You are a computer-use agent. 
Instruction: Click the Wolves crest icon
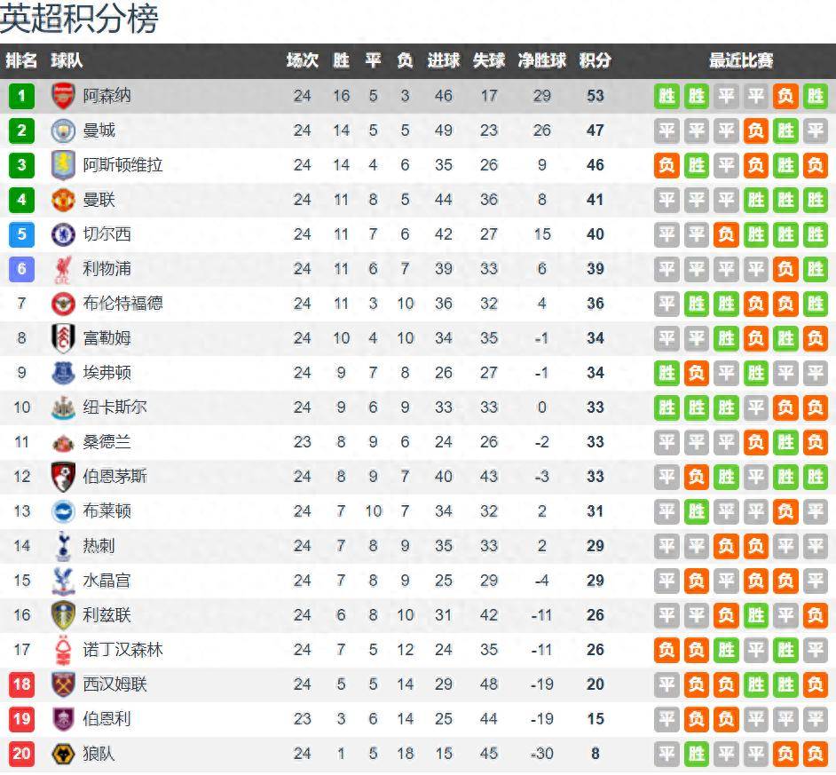click(x=63, y=754)
